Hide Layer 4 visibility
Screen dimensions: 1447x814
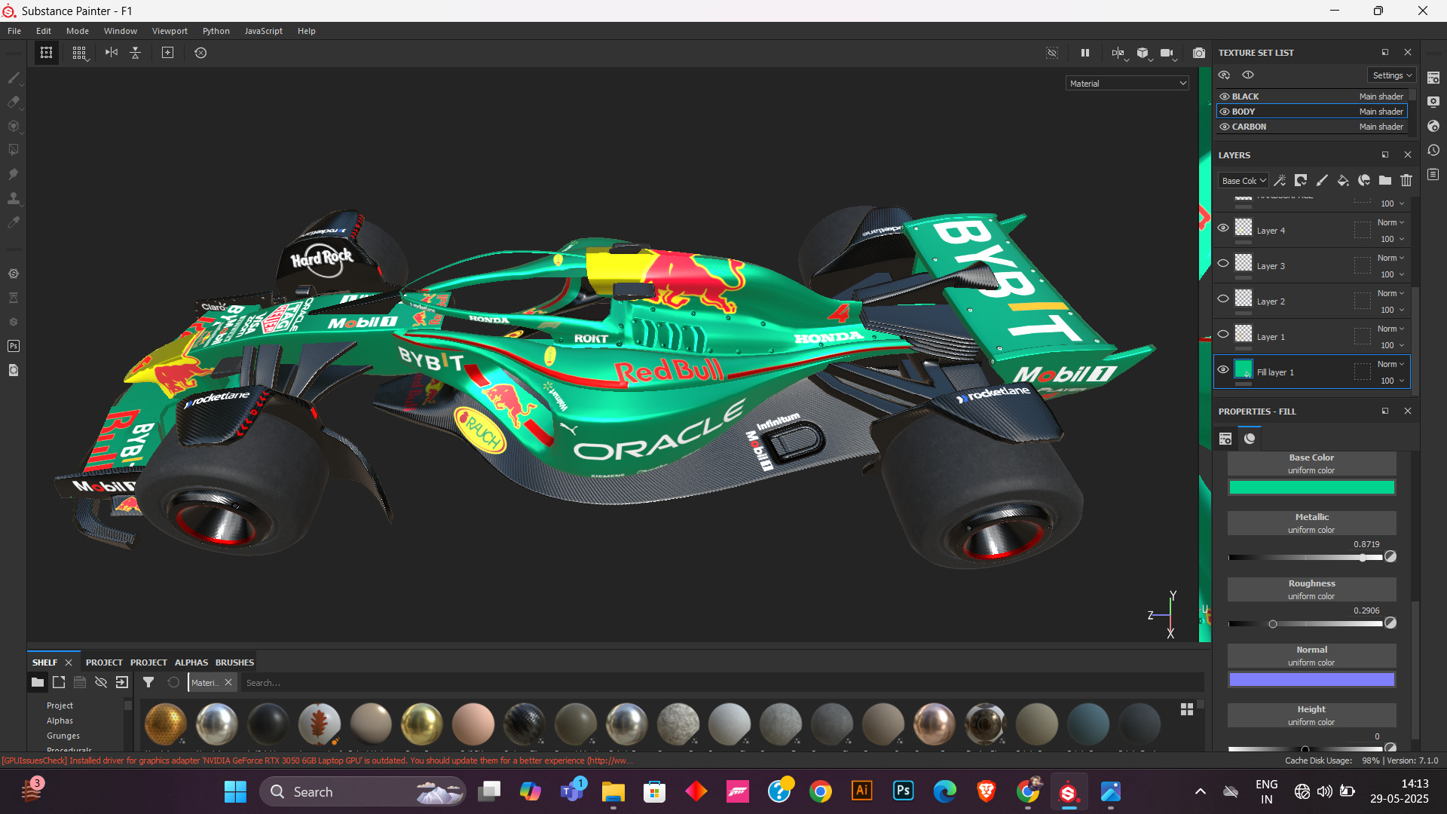(x=1223, y=228)
